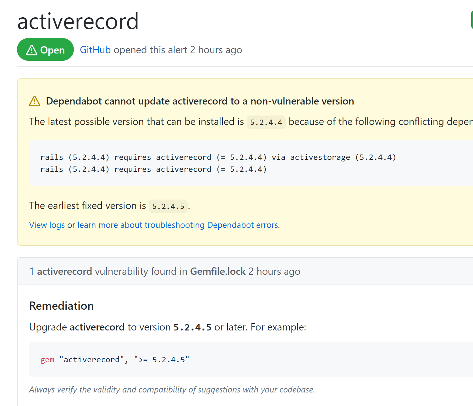Click the warning triangle in the Open badge
This screenshot has height=406, width=473.
32,49
